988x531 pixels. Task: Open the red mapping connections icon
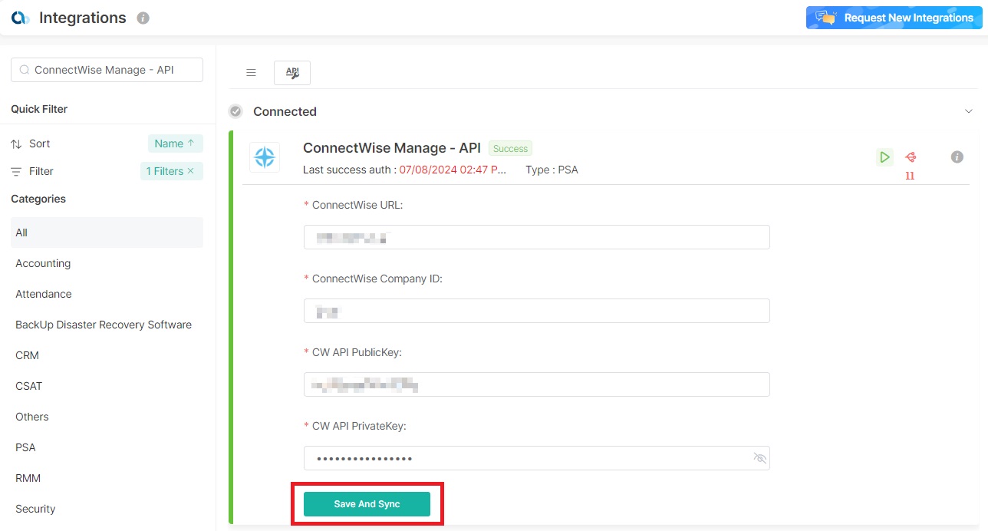click(911, 157)
